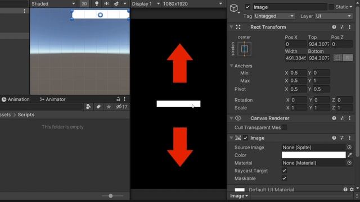360x202 pixels.
Task: Open Rect Transform presets icon
Action: (342, 27)
